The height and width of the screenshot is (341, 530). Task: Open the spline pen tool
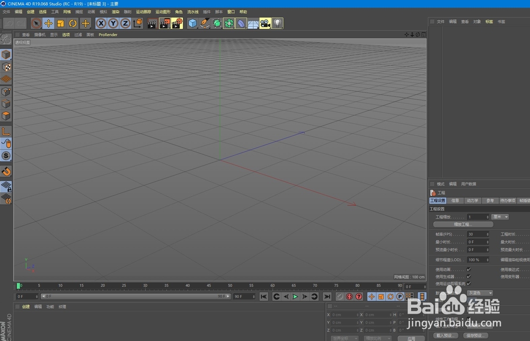(x=205, y=23)
